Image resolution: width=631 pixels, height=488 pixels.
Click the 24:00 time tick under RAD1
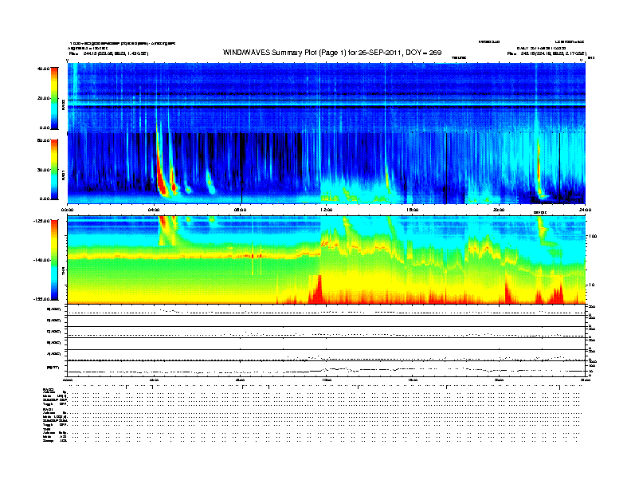[x=585, y=210]
